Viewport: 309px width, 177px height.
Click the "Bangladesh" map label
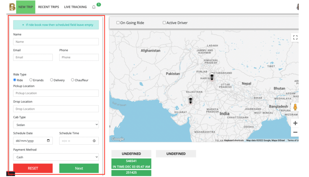click(x=279, y=106)
